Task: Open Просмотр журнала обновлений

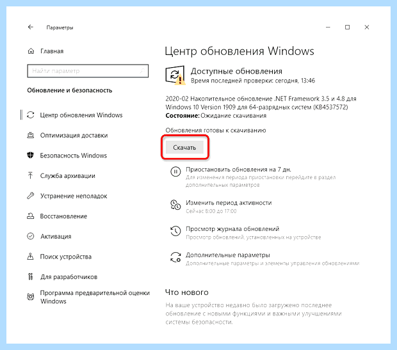Action: (232, 229)
